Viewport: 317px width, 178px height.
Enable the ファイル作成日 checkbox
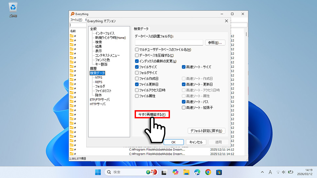[137, 79]
